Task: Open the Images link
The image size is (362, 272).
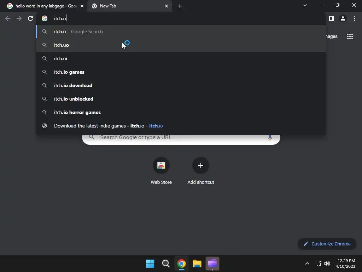Action: coord(332,36)
